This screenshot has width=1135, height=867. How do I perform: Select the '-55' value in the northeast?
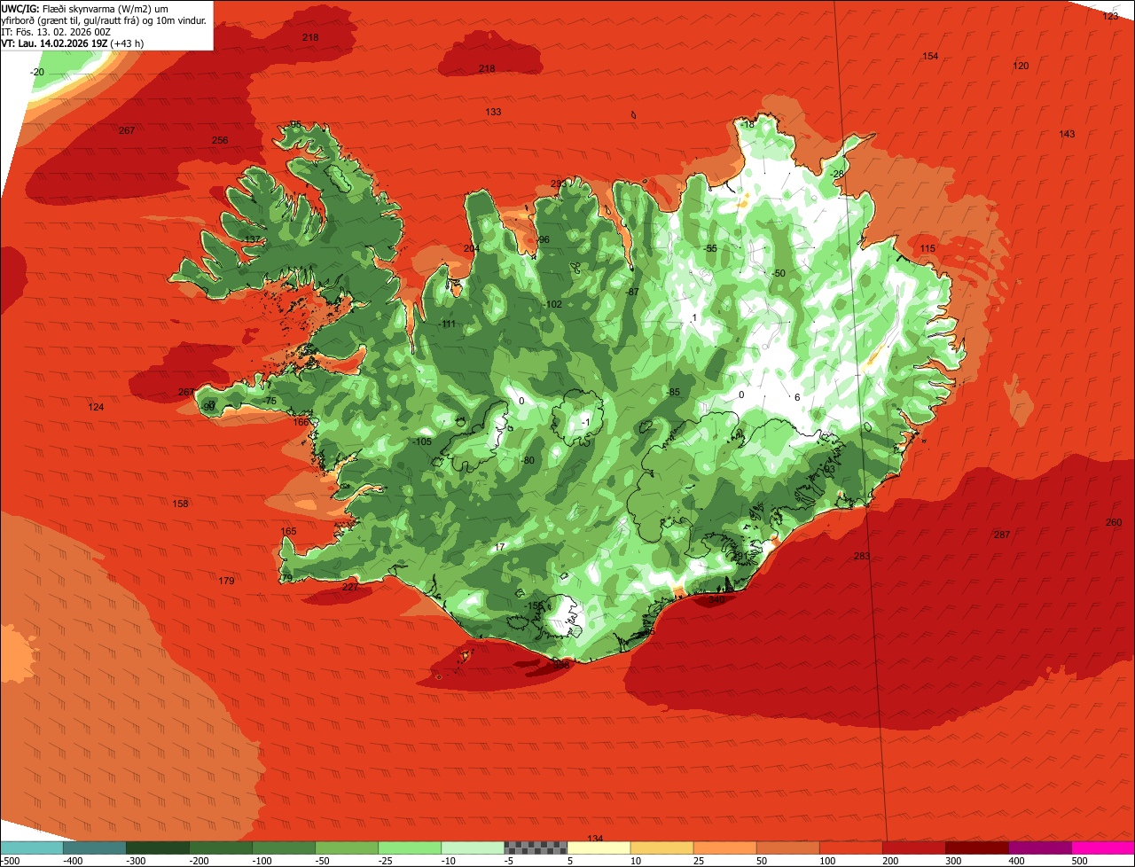coord(710,248)
